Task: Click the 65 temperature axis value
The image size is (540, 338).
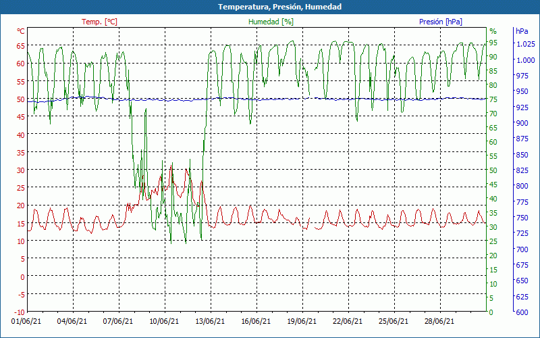Action: 21,45
